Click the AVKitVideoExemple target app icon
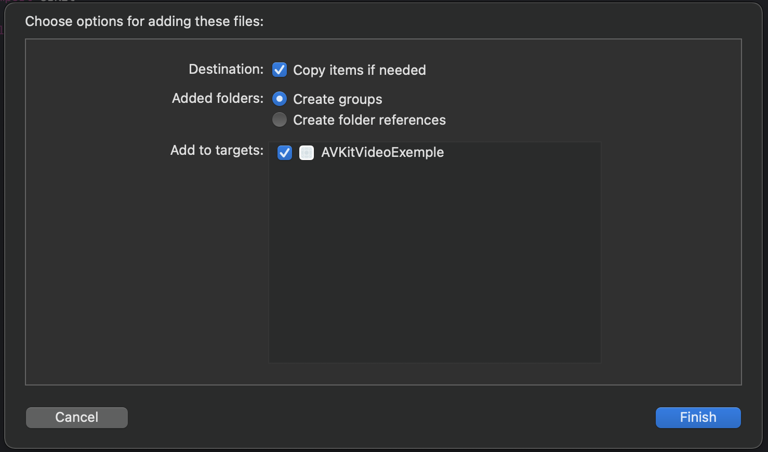Screen dimensions: 768x452 point(307,153)
